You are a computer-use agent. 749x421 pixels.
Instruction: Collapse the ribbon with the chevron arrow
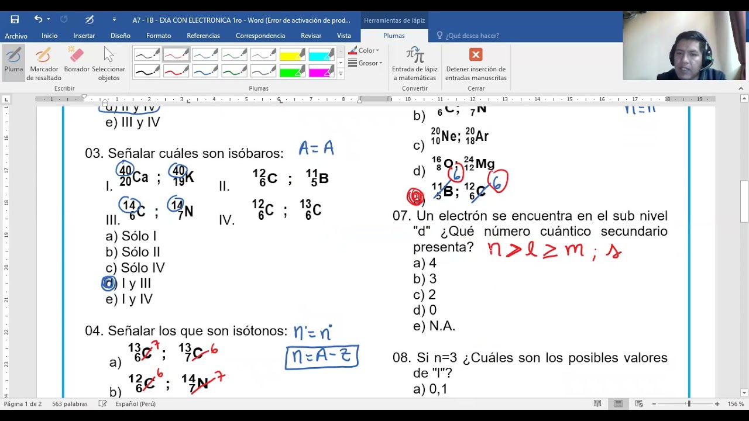(741, 88)
